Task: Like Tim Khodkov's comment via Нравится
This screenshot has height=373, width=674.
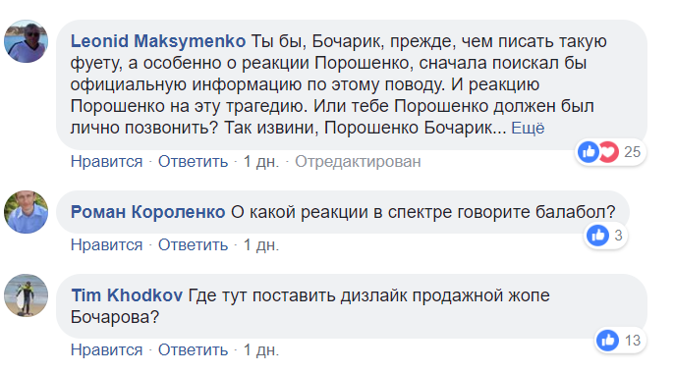Action: pyautogui.click(x=106, y=350)
